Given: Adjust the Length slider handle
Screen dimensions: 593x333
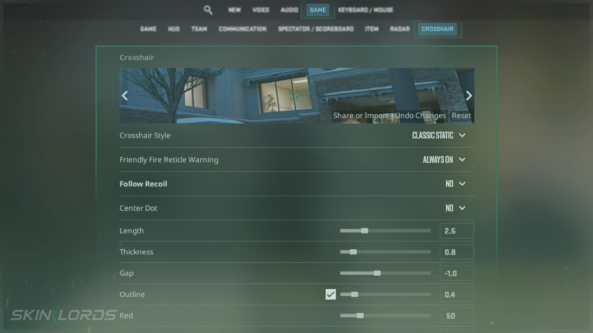Looking at the screenshot, I should (x=365, y=231).
